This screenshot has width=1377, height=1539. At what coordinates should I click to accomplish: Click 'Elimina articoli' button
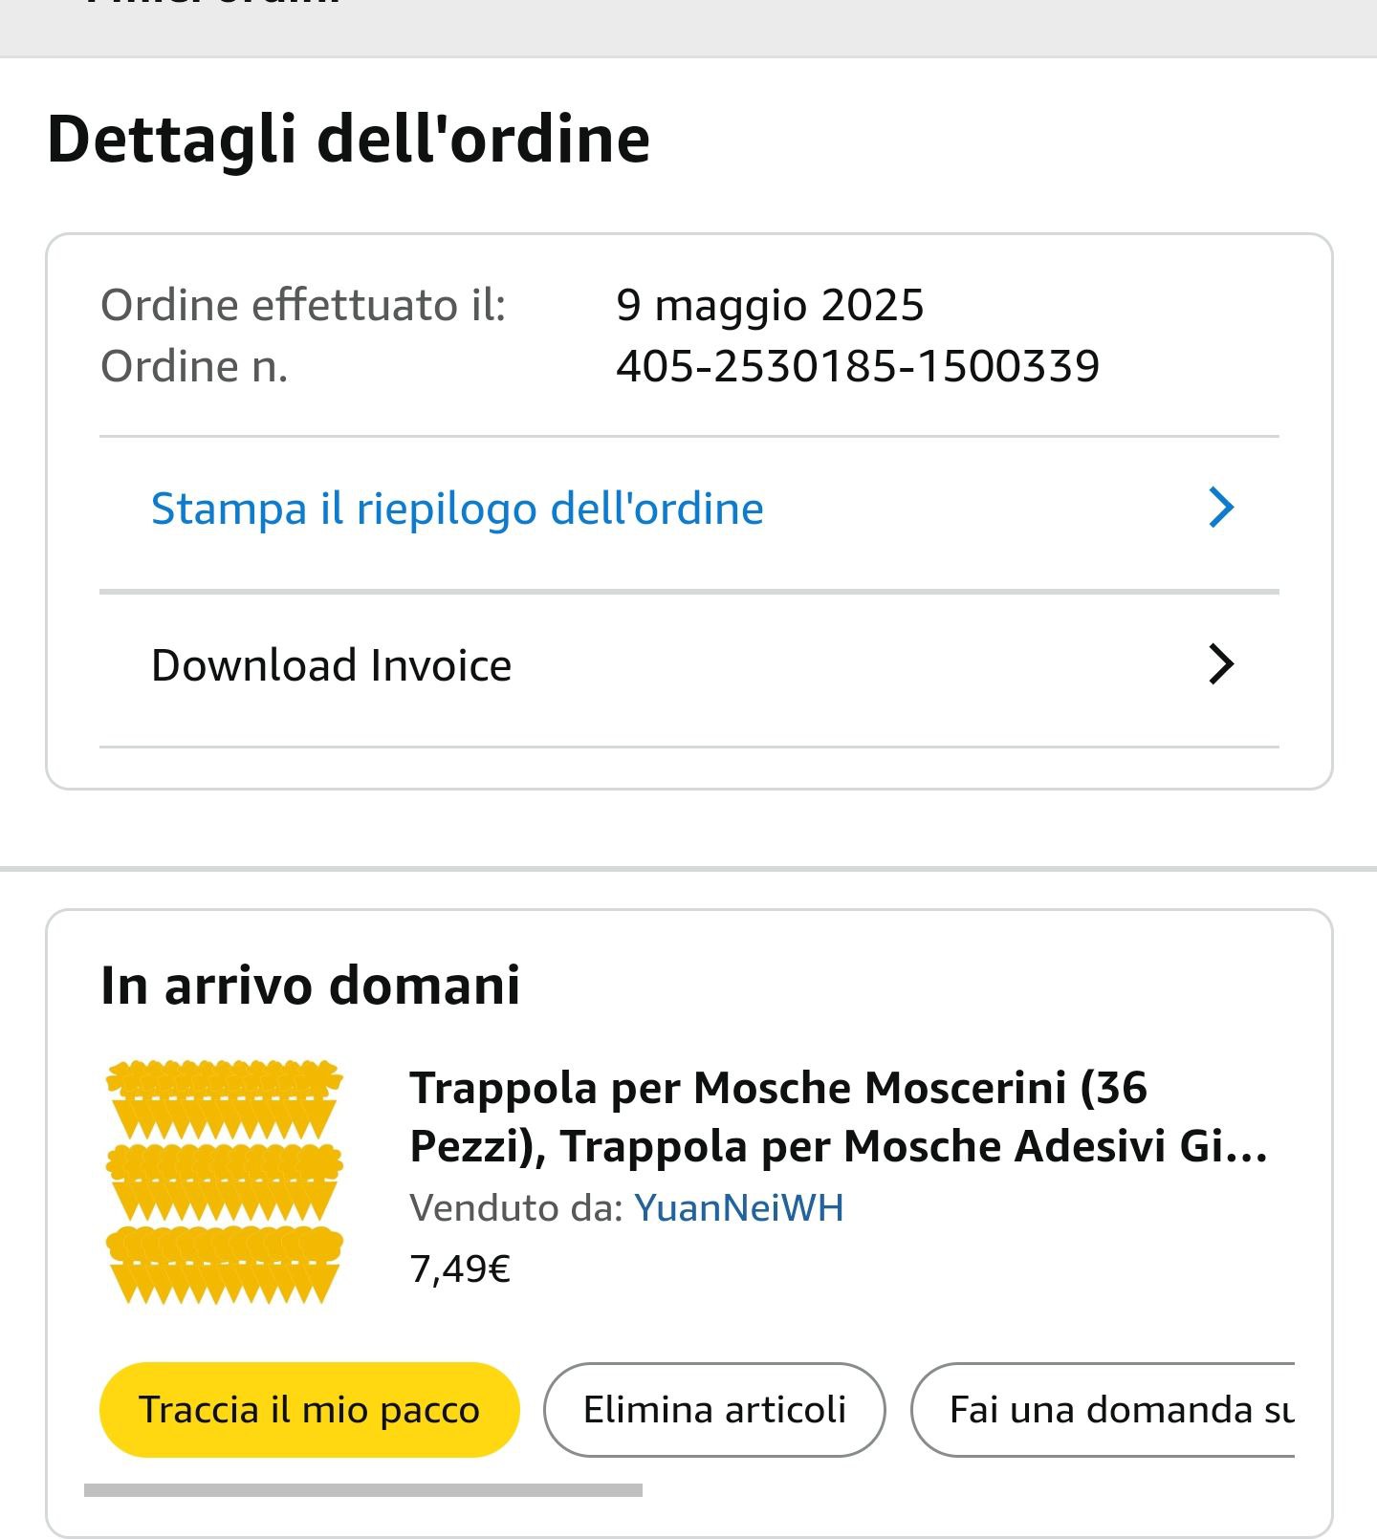714,1410
